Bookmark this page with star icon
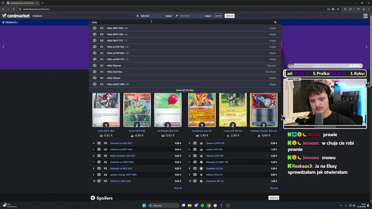The image size is (372, 209). pyautogui.click(x=338, y=9)
